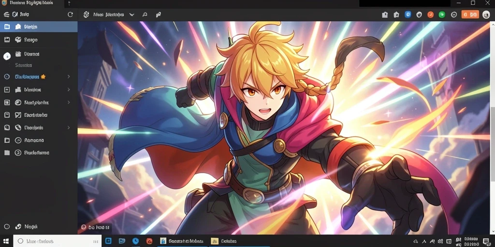This screenshot has width=495, height=247.
Task: Click the orange circular icon in top-right toolbar
Action: pos(431,14)
